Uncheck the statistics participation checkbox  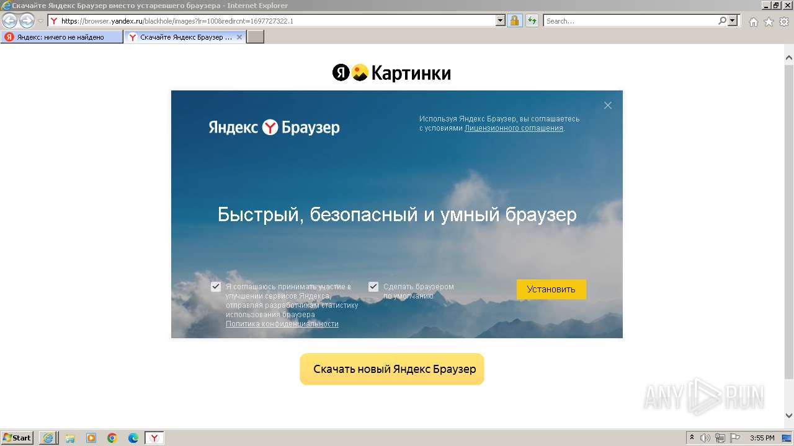(x=216, y=287)
